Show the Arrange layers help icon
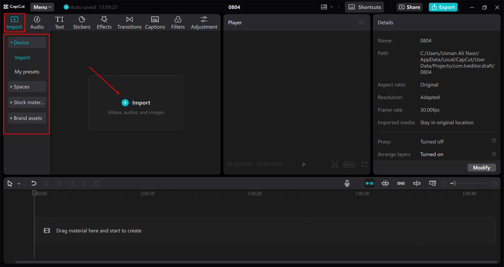The width and height of the screenshot is (504, 267). [494, 154]
